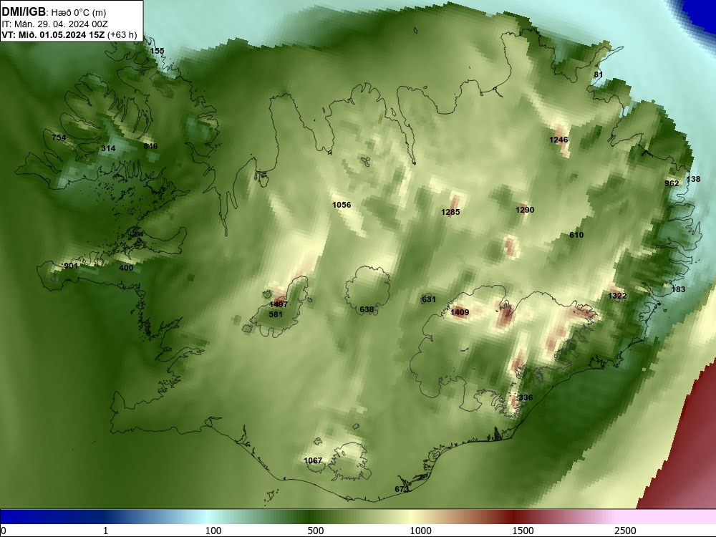Click the color scale at value 2500
716x537 pixels.
click(x=625, y=531)
